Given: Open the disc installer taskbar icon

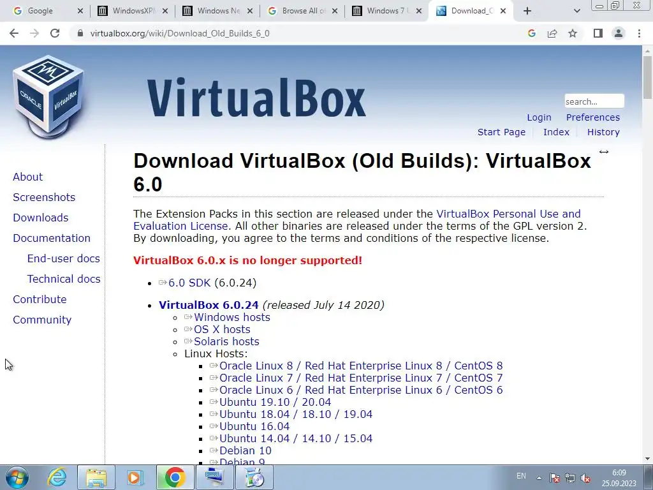Looking at the screenshot, I should [254, 477].
